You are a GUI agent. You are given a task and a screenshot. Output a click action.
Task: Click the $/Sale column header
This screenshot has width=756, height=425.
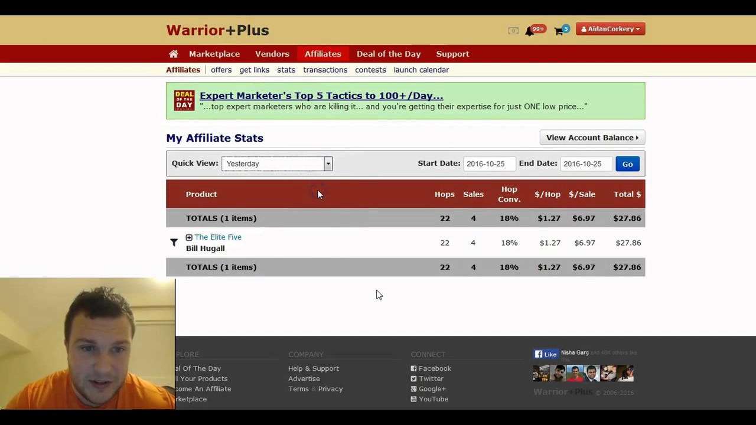582,194
